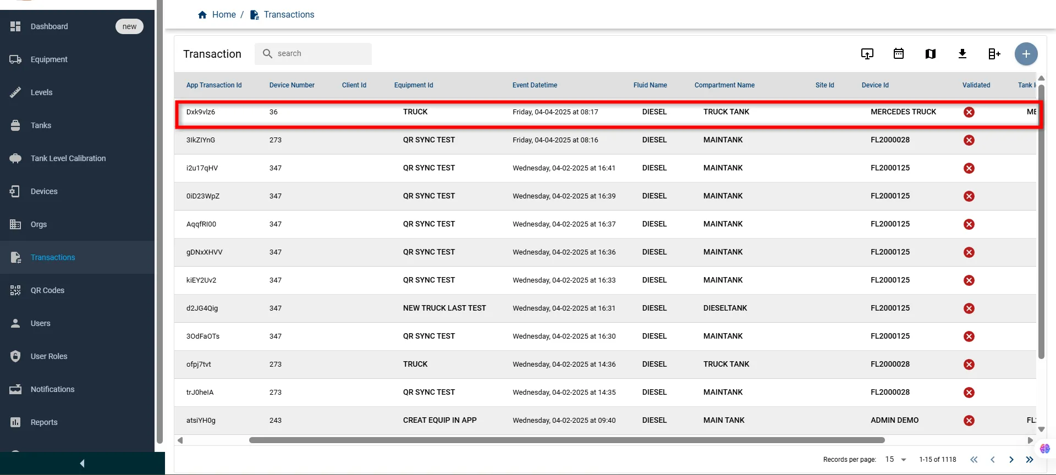1056x475 pixels.
Task: Click the Orgs building icon
Action: click(x=15, y=224)
